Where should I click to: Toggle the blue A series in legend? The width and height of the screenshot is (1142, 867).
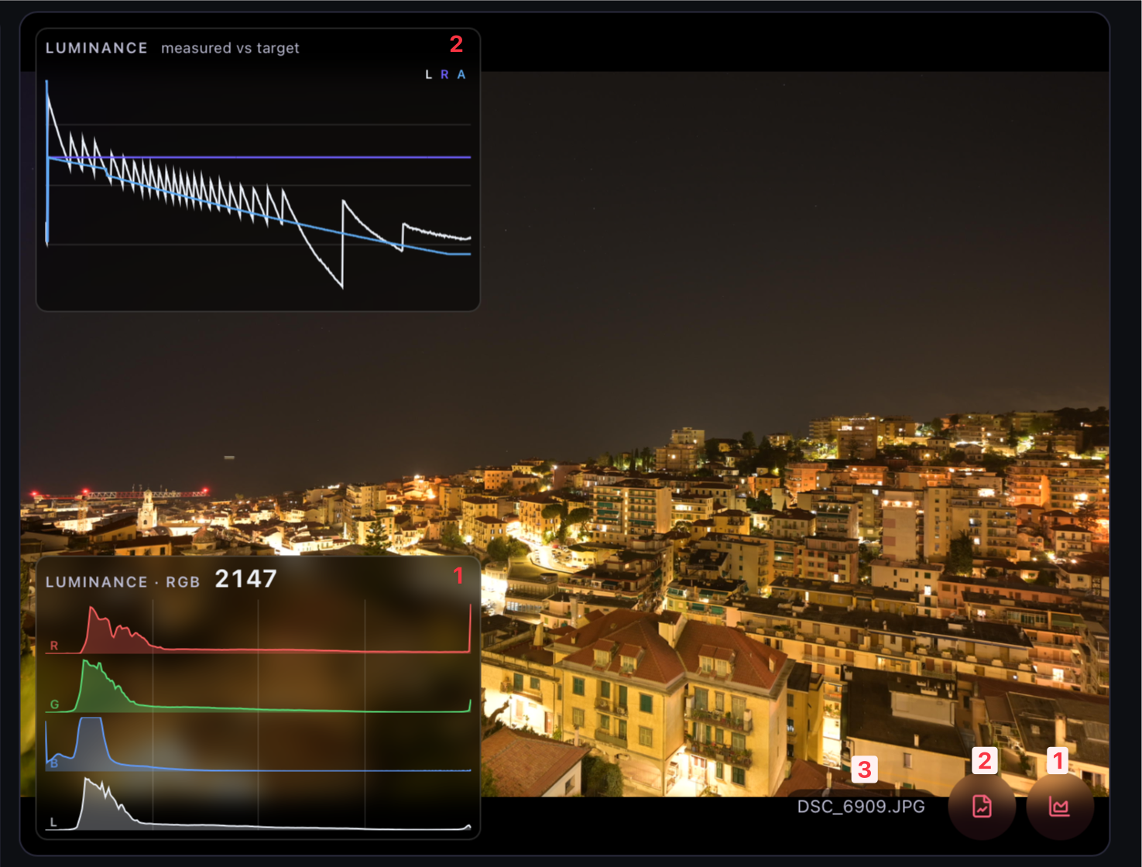click(461, 74)
